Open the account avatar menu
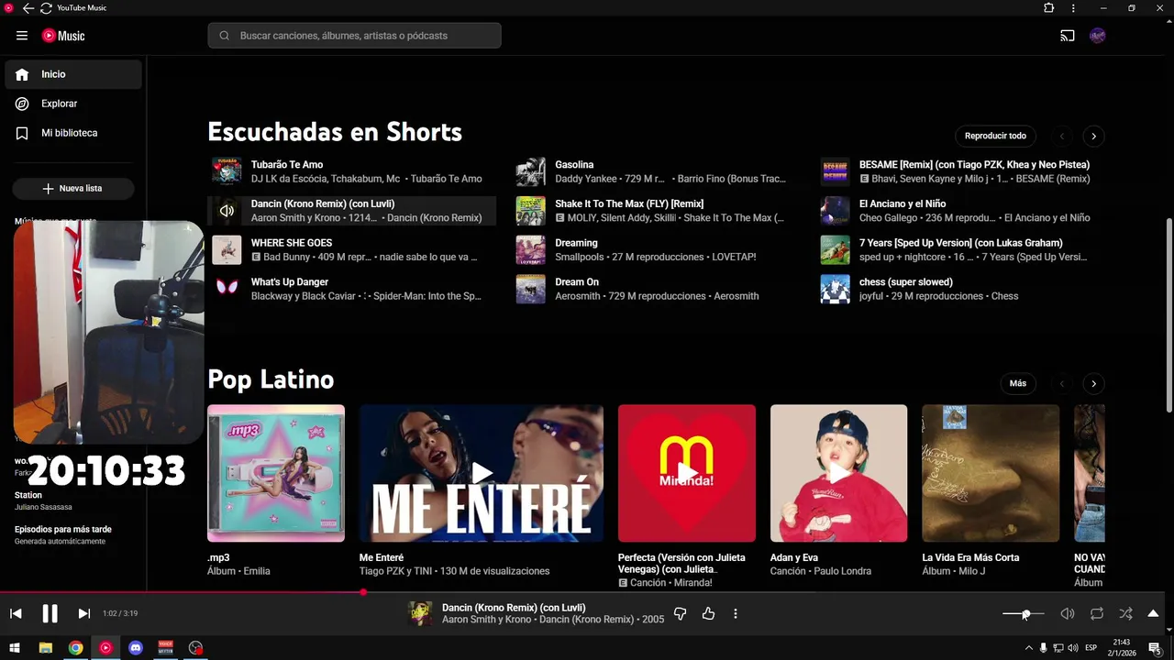The image size is (1174, 660). pyautogui.click(x=1097, y=36)
